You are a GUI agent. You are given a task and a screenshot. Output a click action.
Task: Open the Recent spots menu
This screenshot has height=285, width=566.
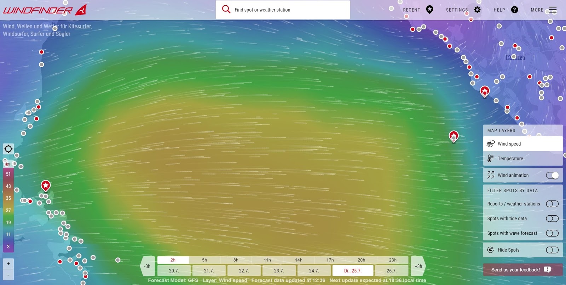(418, 10)
